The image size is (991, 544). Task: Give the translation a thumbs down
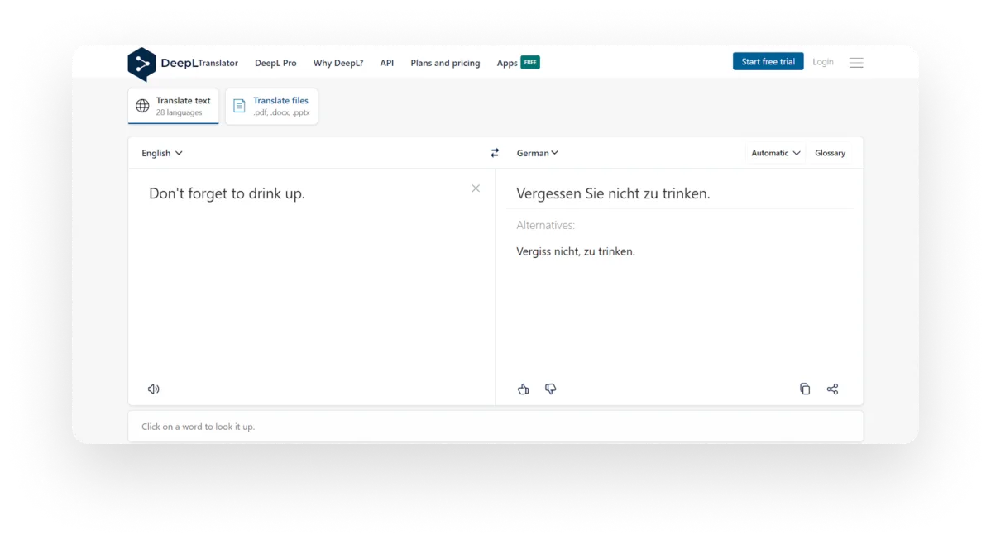(x=550, y=389)
